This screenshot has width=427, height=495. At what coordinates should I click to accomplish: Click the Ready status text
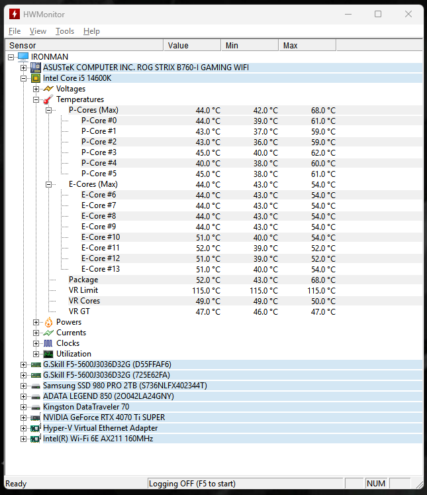tap(16, 484)
